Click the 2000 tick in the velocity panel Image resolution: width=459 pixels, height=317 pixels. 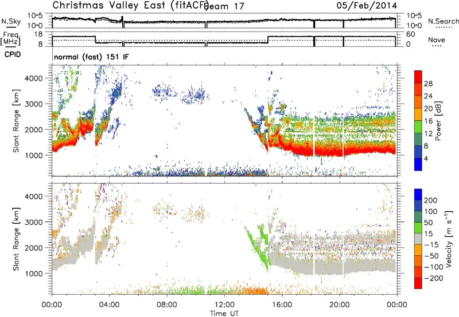[33, 248]
